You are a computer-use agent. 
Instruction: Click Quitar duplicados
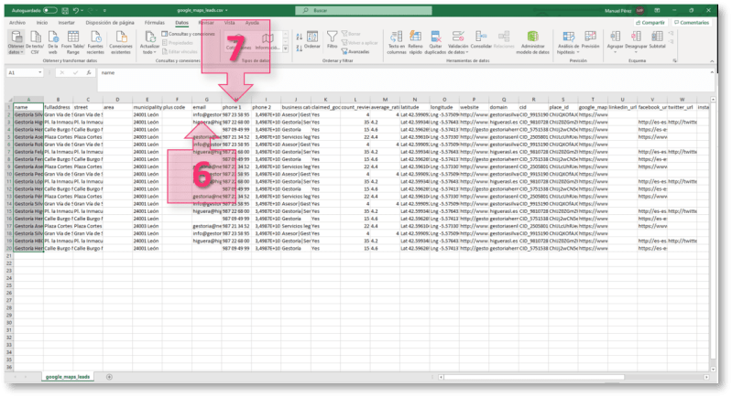[x=435, y=42]
